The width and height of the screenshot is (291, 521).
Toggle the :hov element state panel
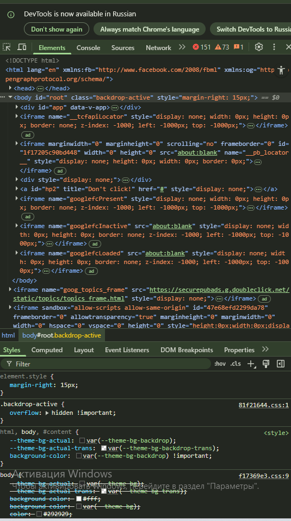coord(220,364)
